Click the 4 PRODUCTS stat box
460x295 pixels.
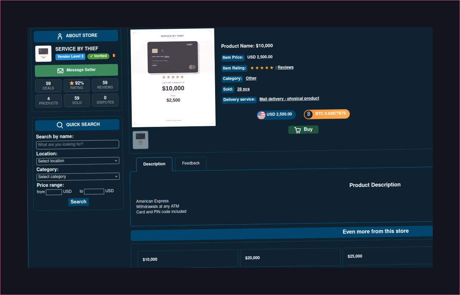tap(48, 101)
